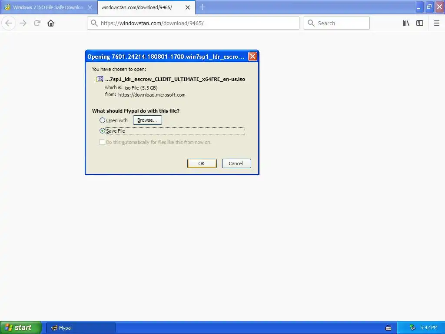Click the iso File (5.5 GB) text
The height and width of the screenshot is (334, 445).
(x=141, y=88)
